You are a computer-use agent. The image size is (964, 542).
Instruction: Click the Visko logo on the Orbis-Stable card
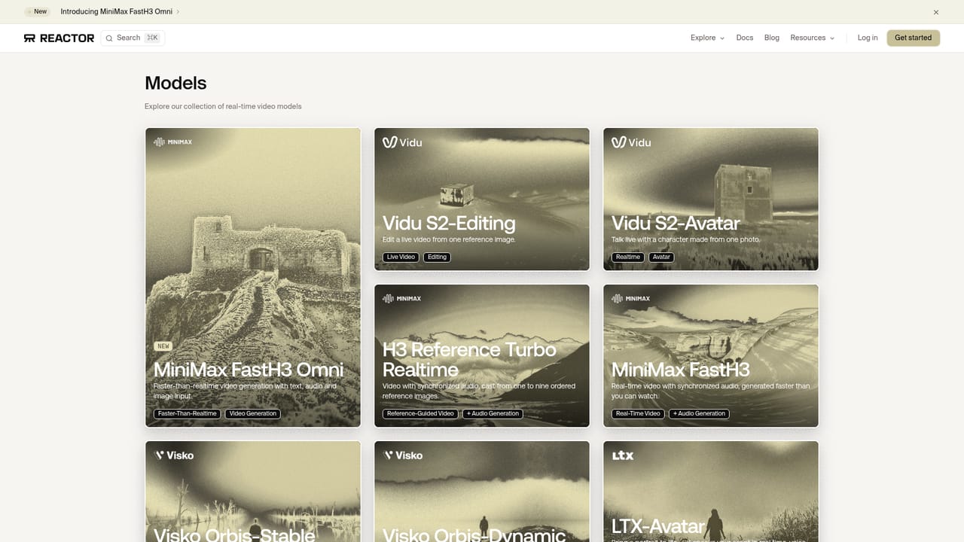[173, 455]
